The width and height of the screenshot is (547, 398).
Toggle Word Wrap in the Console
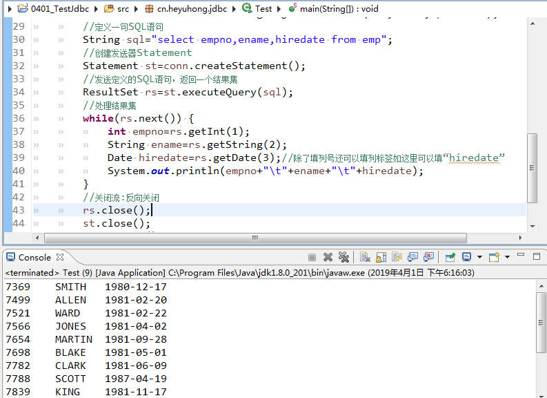[x=397, y=258]
